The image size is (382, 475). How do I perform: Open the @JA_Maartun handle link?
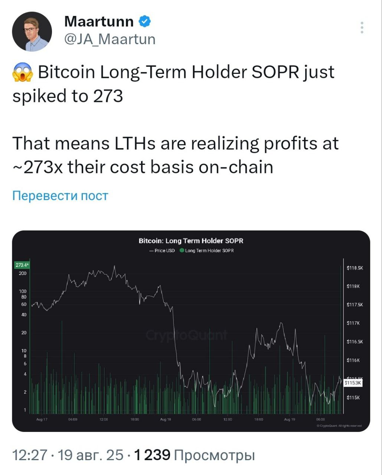(110, 39)
